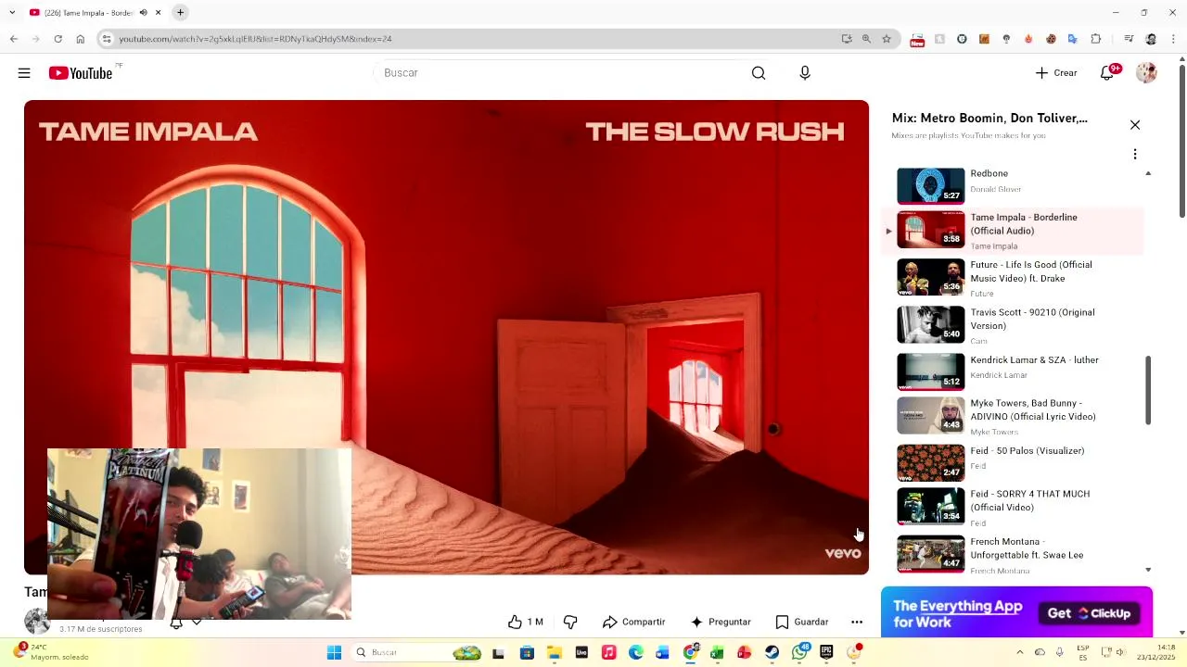Click the search magnifier button

[x=759, y=73]
